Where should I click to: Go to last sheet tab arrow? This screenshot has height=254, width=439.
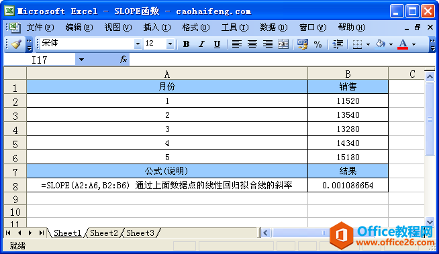click(42, 233)
